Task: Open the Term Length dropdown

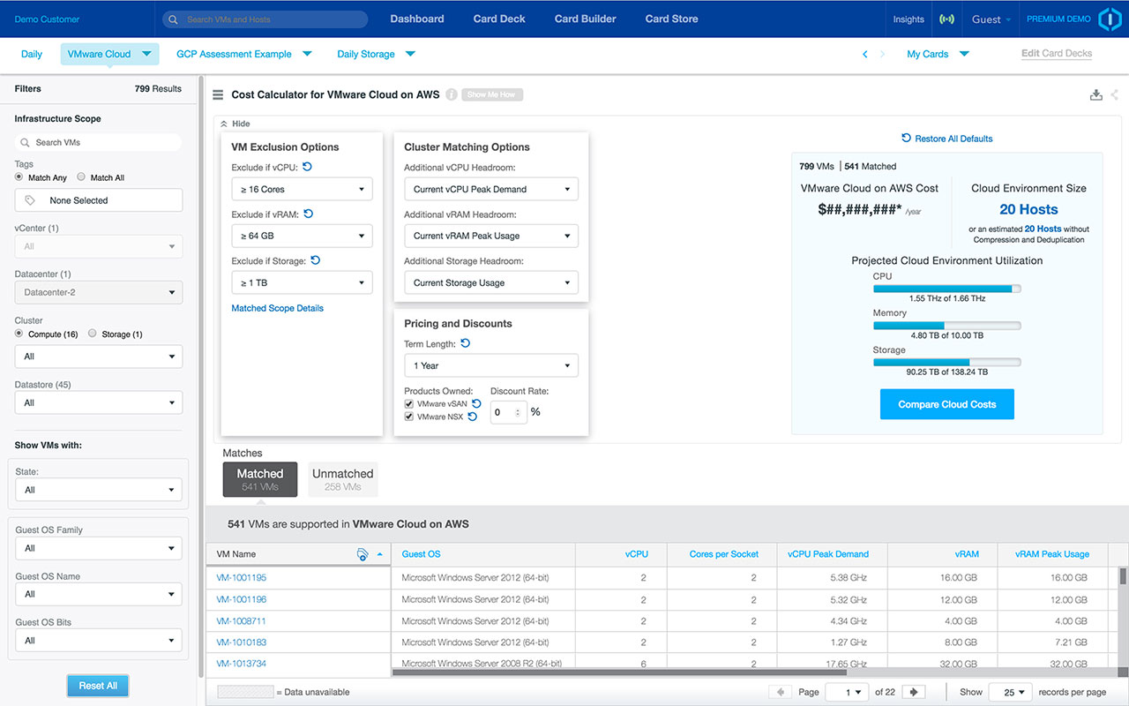Action: tap(491, 365)
